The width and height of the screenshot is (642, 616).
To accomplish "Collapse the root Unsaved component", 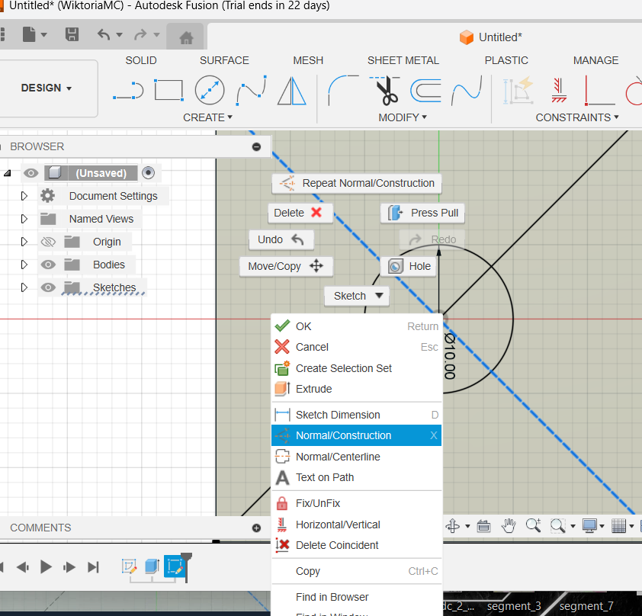I will (x=8, y=173).
